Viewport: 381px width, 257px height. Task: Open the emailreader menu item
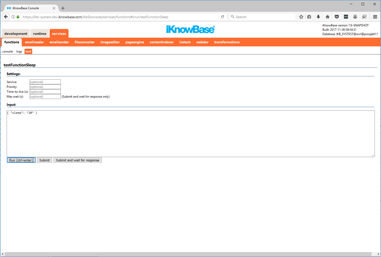point(34,42)
